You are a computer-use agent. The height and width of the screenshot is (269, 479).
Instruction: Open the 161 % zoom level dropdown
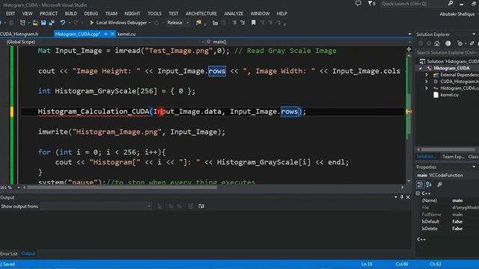19,188
